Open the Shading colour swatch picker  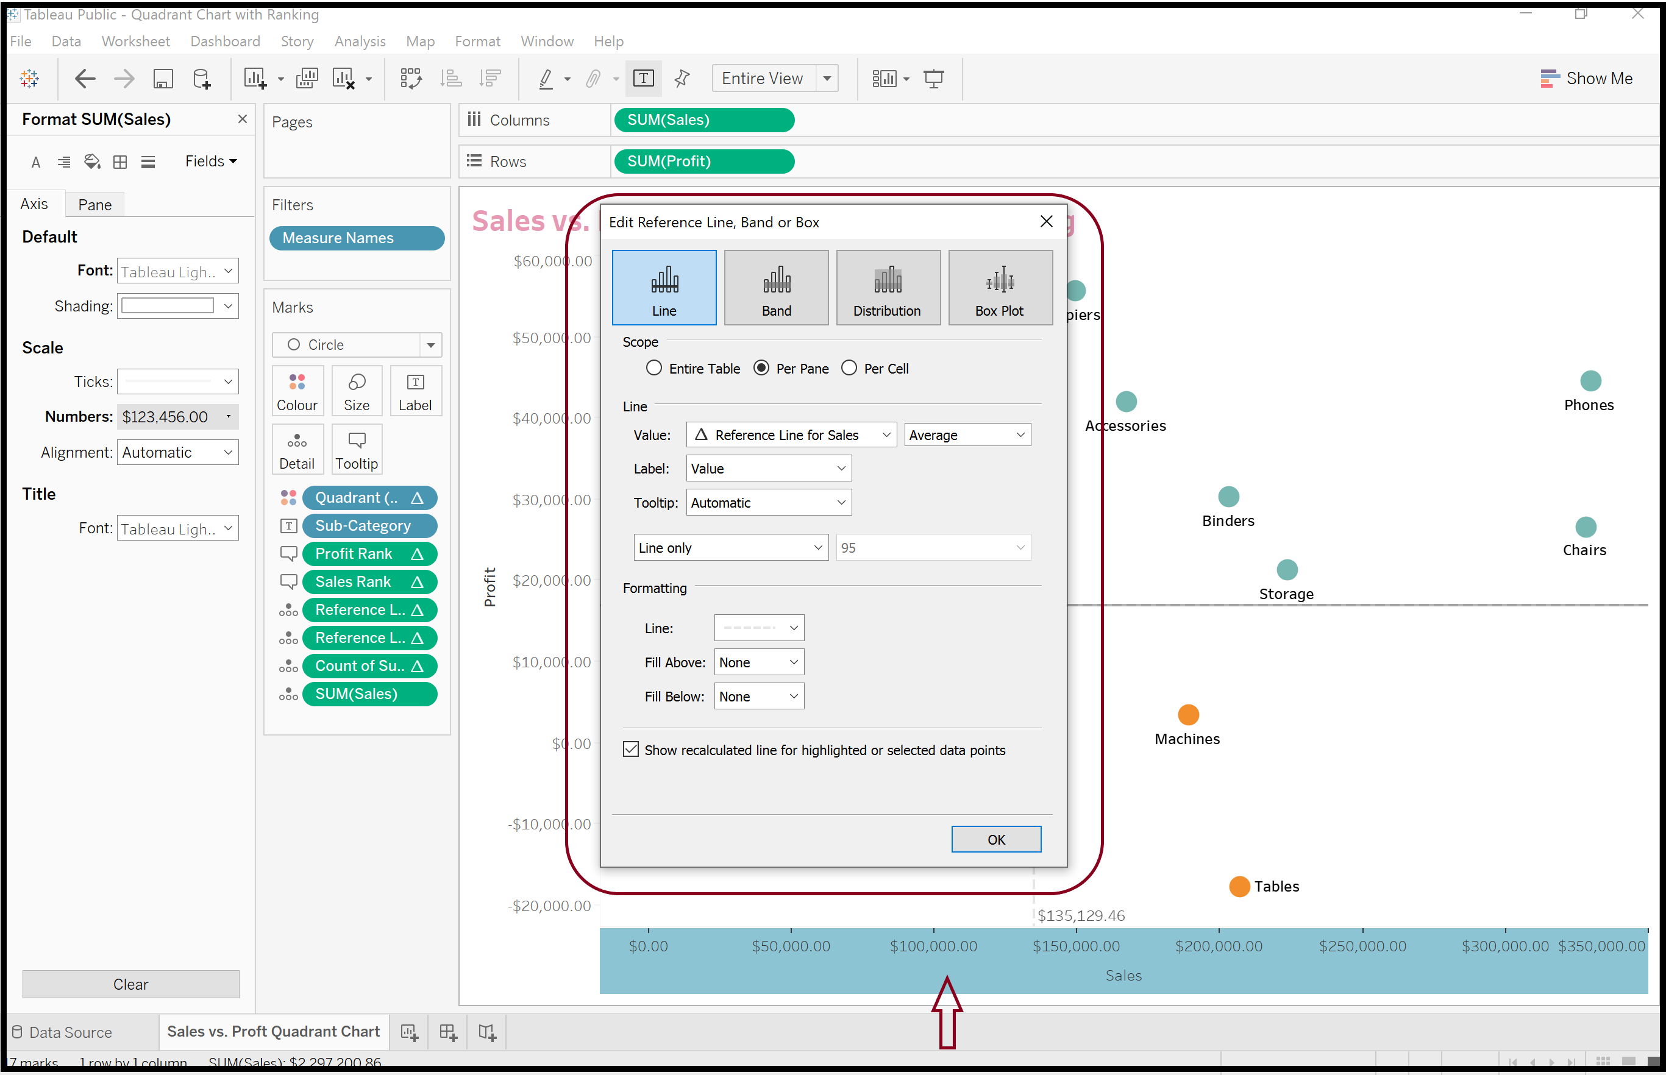(177, 306)
